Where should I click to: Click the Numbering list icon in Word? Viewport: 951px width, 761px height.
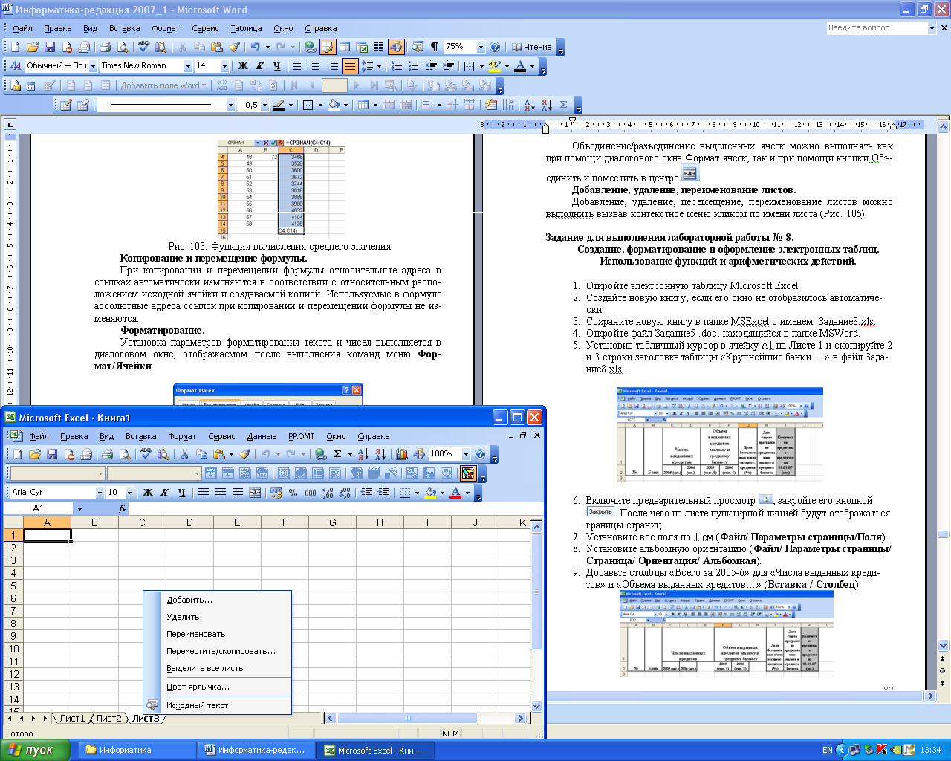(397, 66)
